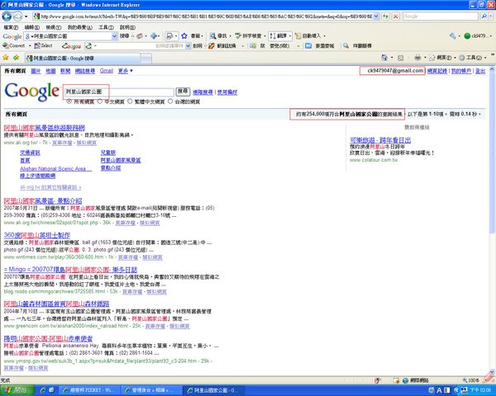Viewport: 496px width, 396px height.
Task: Click the IE Print icon on command bar
Action: click(417, 58)
